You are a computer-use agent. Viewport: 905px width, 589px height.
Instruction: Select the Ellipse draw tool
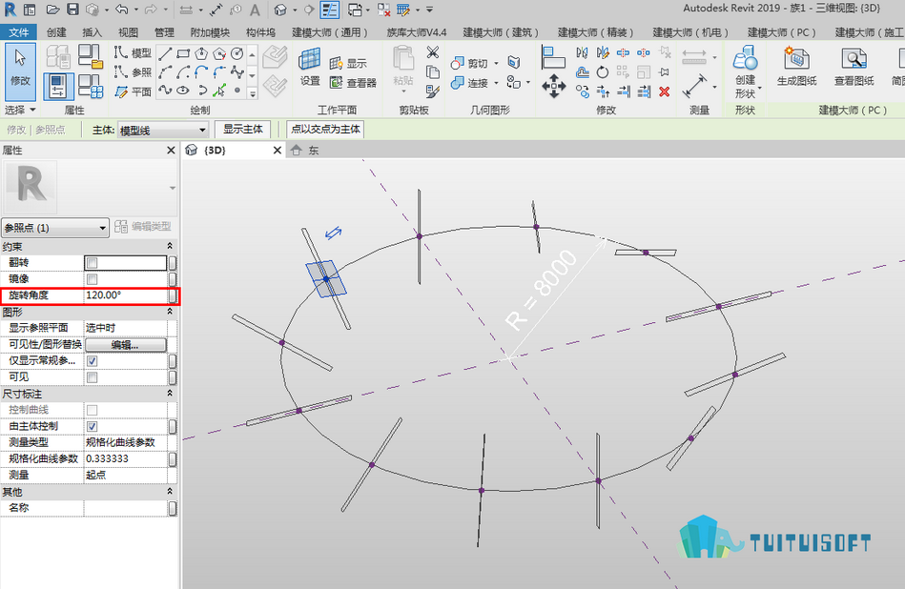183,90
